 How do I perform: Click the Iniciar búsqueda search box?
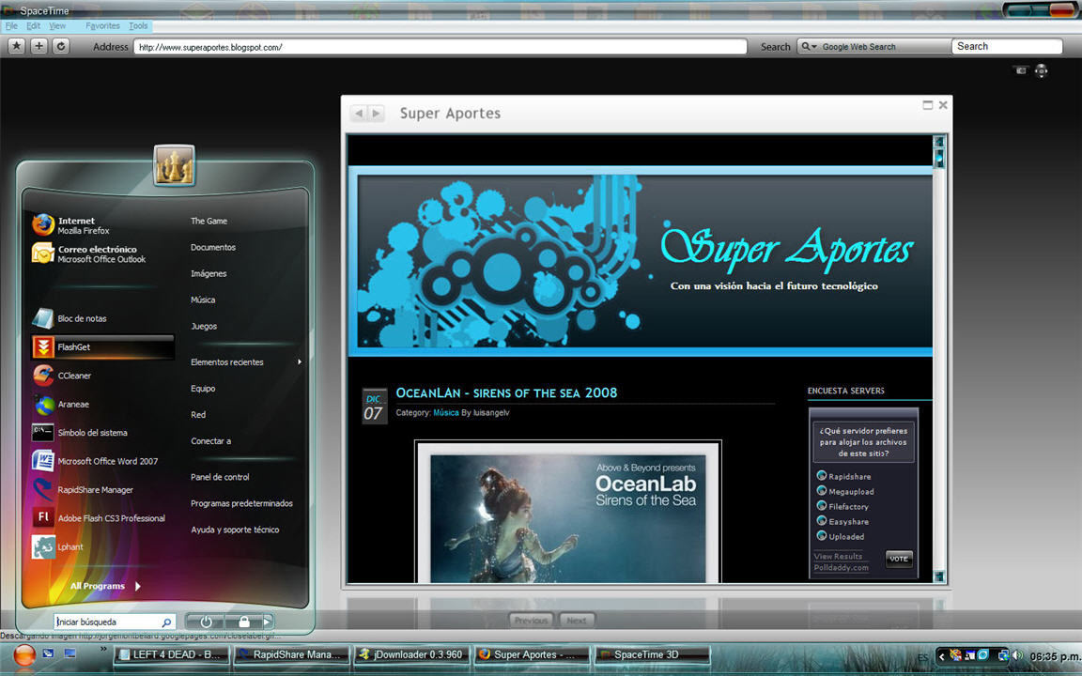click(114, 622)
